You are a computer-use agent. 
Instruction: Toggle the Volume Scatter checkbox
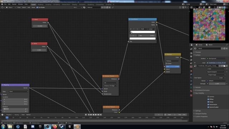click(208, 107)
